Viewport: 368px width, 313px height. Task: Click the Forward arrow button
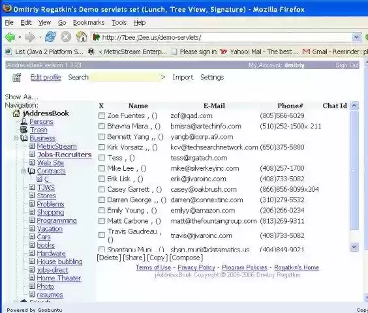[x=30, y=37]
